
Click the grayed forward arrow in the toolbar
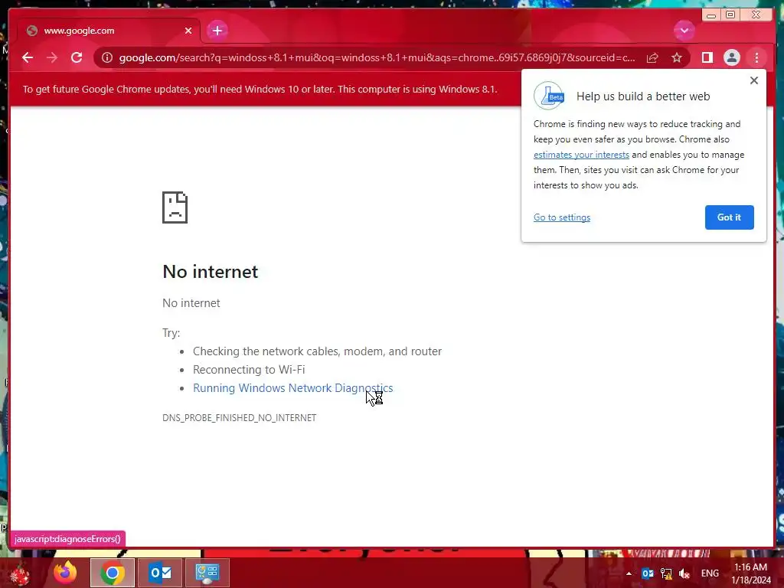pos(52,57)
